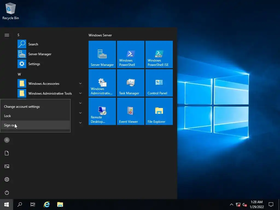
Task: Open Documents from the Start sidebar
Action: click(7, 153)
